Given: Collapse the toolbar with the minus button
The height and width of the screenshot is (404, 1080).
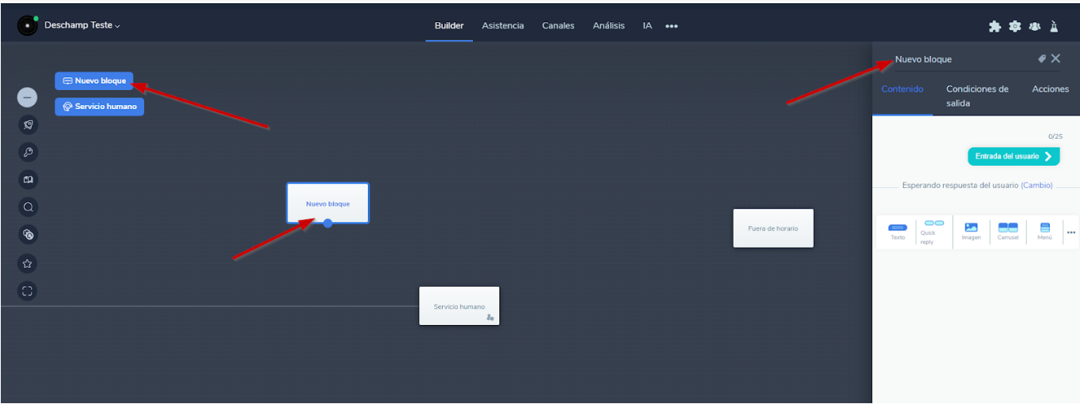Looking at the screenshot, I should 28,97.
